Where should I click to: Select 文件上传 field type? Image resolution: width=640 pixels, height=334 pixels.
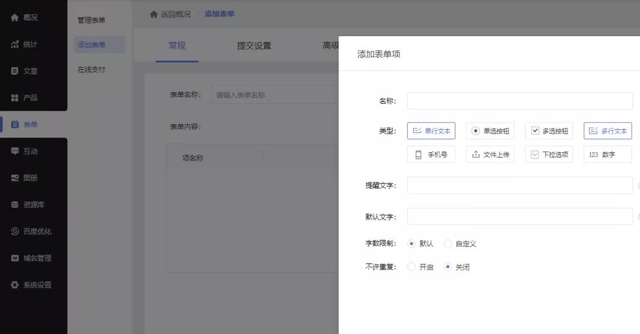pyautogui.click(x=490, y=155)
